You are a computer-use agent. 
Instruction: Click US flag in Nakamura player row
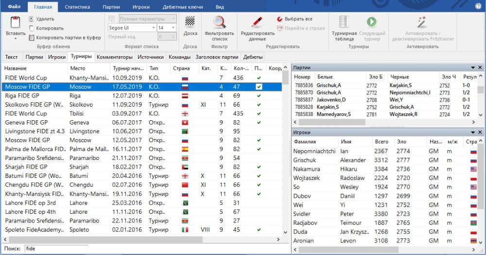(473, 169)
